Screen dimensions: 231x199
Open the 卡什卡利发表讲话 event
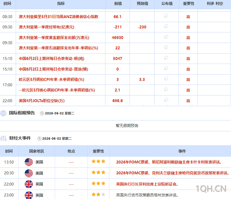coord(169,162)
